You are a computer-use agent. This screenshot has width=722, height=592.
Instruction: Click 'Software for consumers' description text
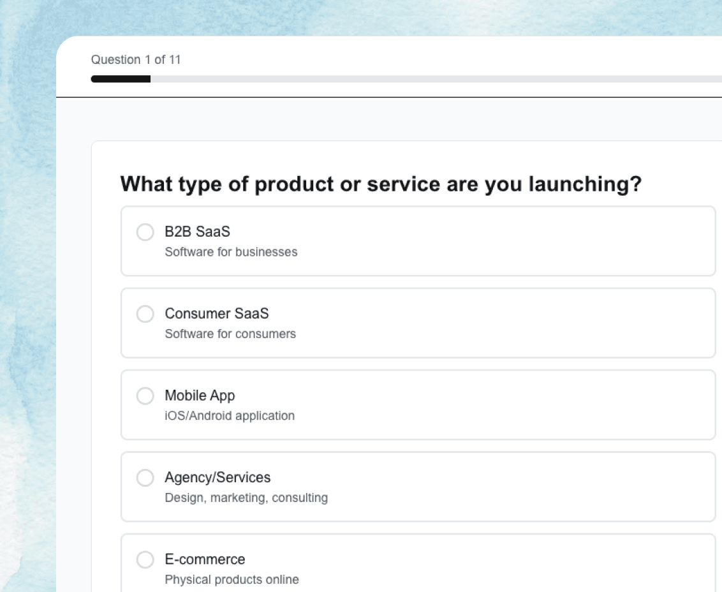[230, 334]
